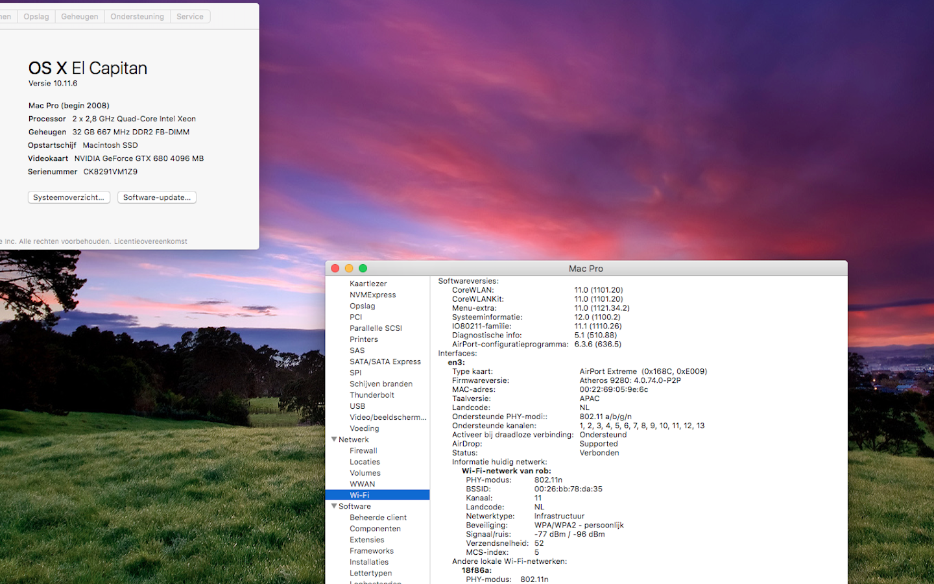The width and height of the screenshot is (934, 584).
Task: Select SAS in the sidebar
Action: (x=357, y=350)
